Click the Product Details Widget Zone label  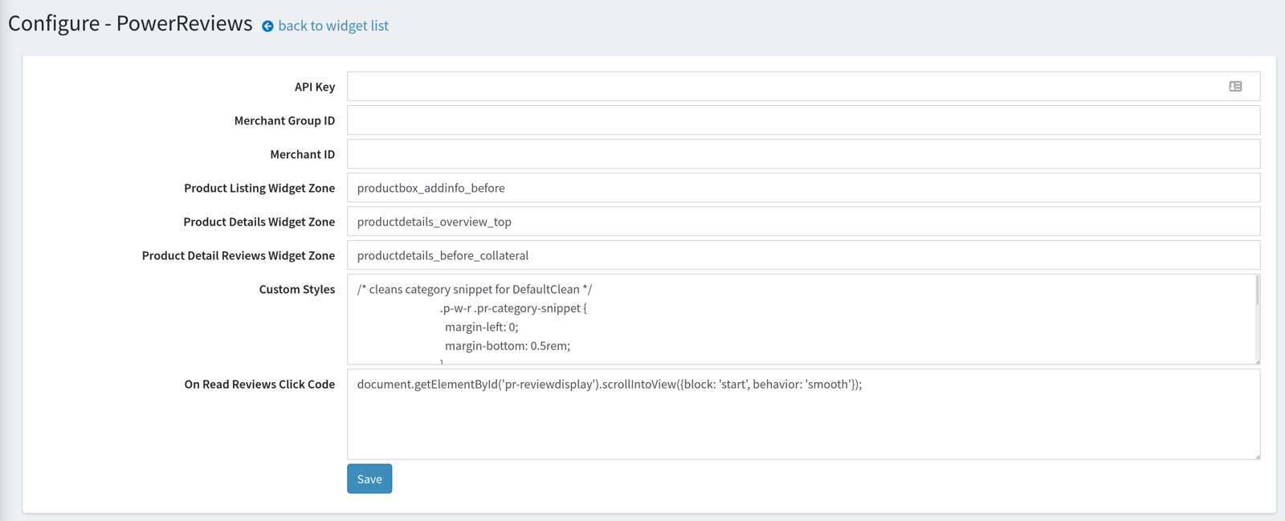(259, 222)
